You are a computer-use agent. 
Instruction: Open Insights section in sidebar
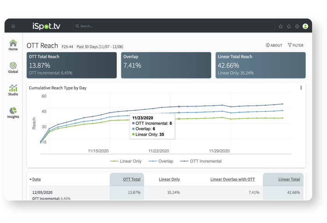coord(13,113)
